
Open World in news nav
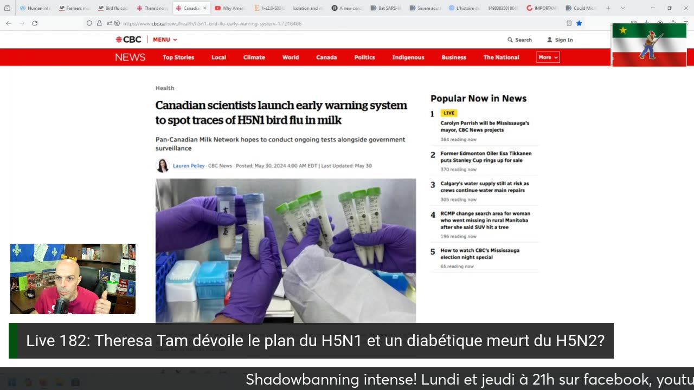(x=291, y=57)
